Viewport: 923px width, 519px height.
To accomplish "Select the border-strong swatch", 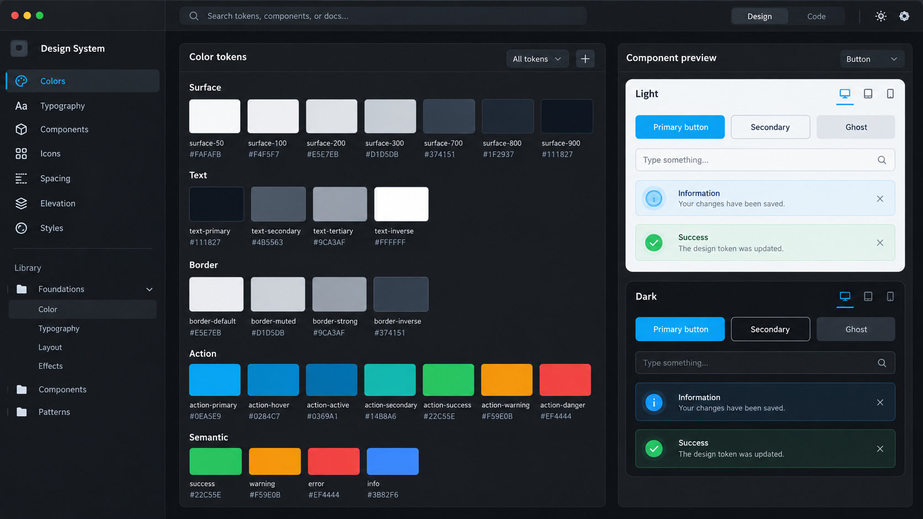I will (x=340, y=295).
